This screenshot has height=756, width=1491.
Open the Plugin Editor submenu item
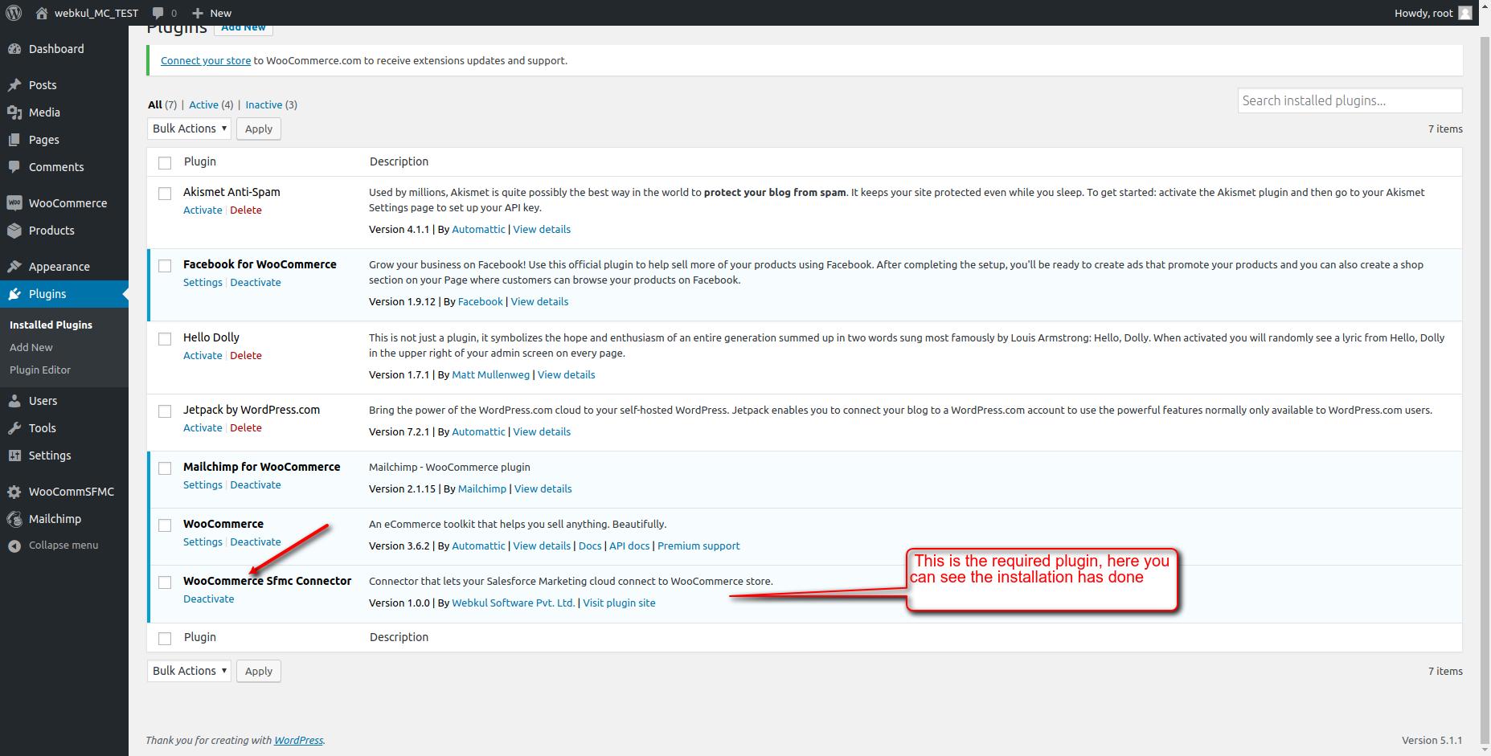[x=40, y=370]
